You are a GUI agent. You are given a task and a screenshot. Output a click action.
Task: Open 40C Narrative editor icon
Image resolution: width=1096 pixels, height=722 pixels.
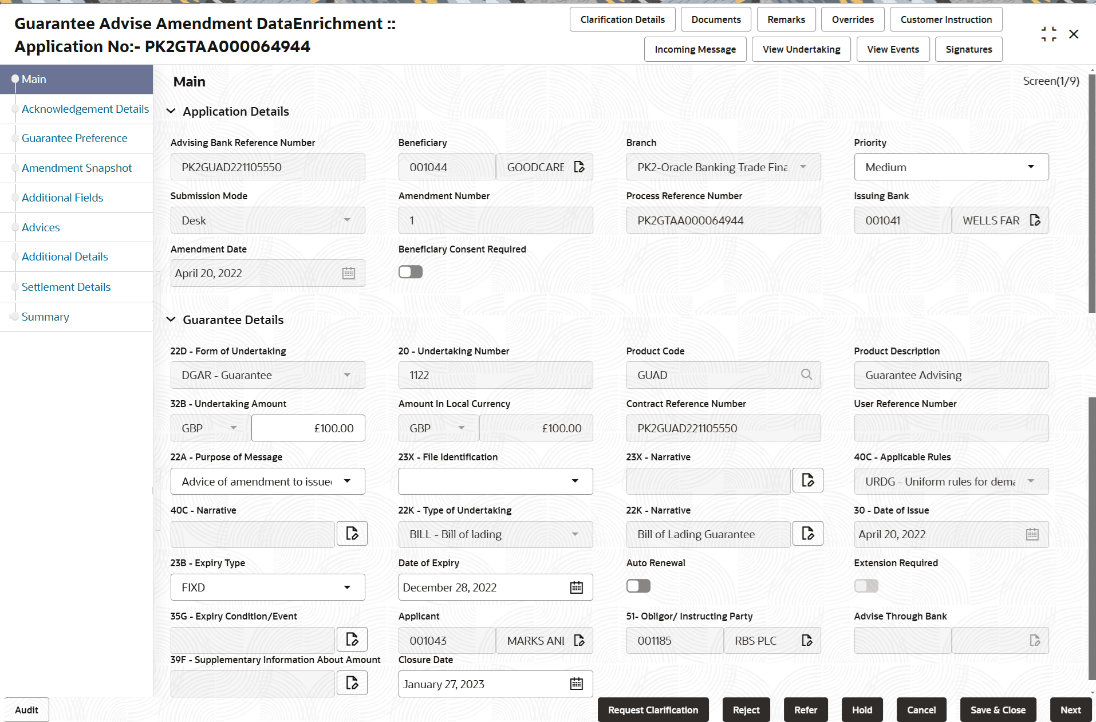point(352,534)
